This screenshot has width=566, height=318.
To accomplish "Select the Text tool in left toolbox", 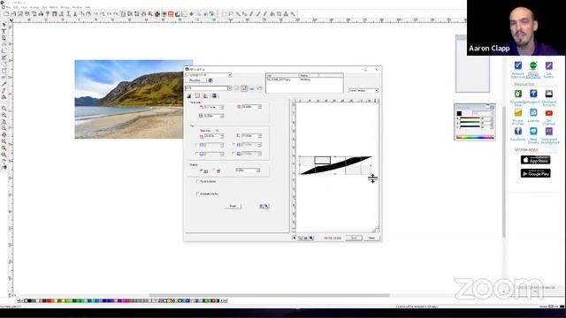I will (4, 32).
